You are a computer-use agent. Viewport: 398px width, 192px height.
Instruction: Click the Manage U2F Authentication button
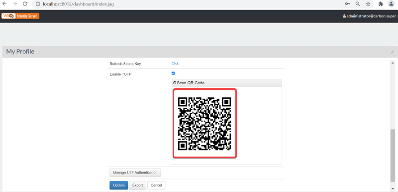[x=135, y=173]
